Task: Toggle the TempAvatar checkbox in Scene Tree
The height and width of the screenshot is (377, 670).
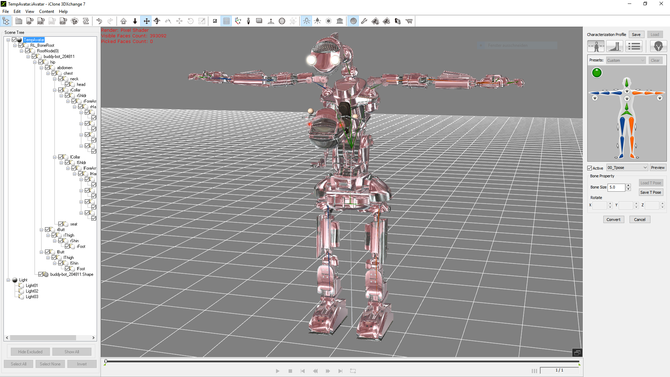Action: 14,40
